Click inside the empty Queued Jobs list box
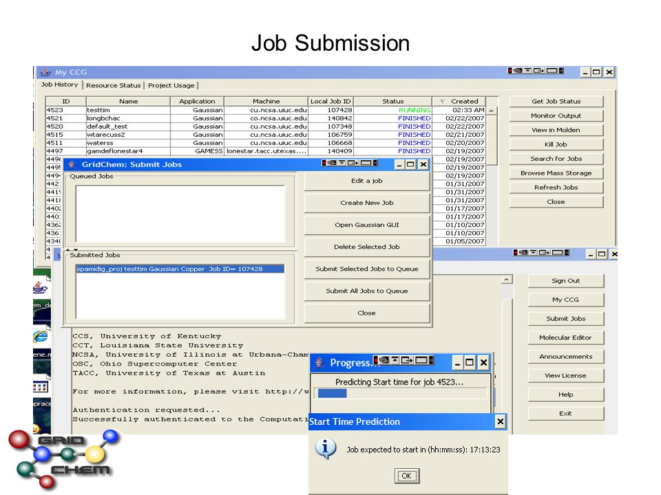This screenshot has height=495, width=661. (180, 214)
